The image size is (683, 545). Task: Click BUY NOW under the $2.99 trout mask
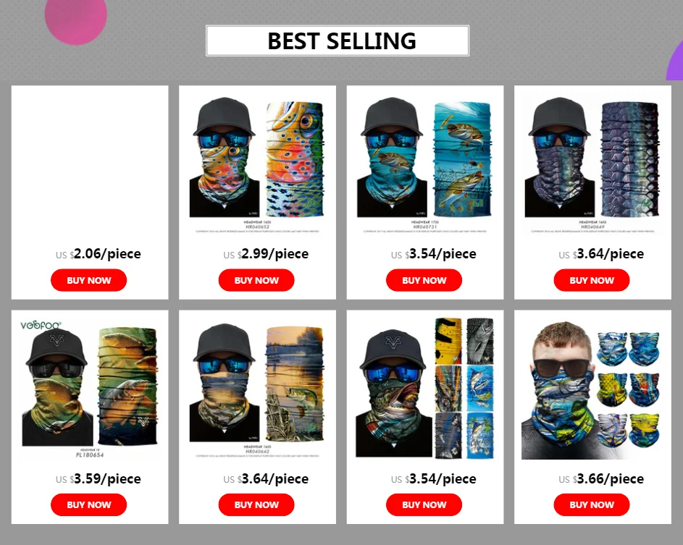256,280
